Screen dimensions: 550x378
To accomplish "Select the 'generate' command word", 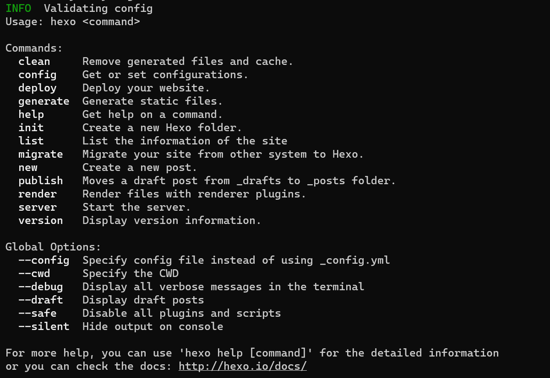I will pyautogui.click(x=44, y=101).
